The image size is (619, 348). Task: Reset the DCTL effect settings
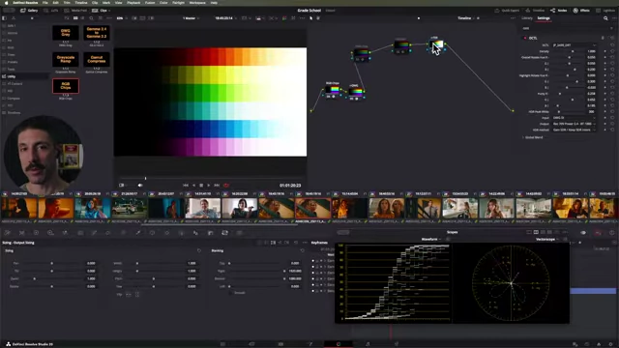pyautogui.click(x=611, y=38)
